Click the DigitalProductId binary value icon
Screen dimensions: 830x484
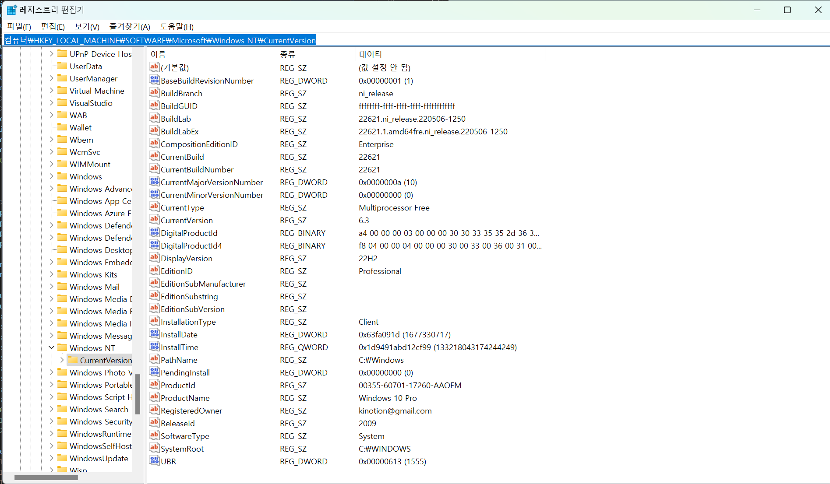154,232
